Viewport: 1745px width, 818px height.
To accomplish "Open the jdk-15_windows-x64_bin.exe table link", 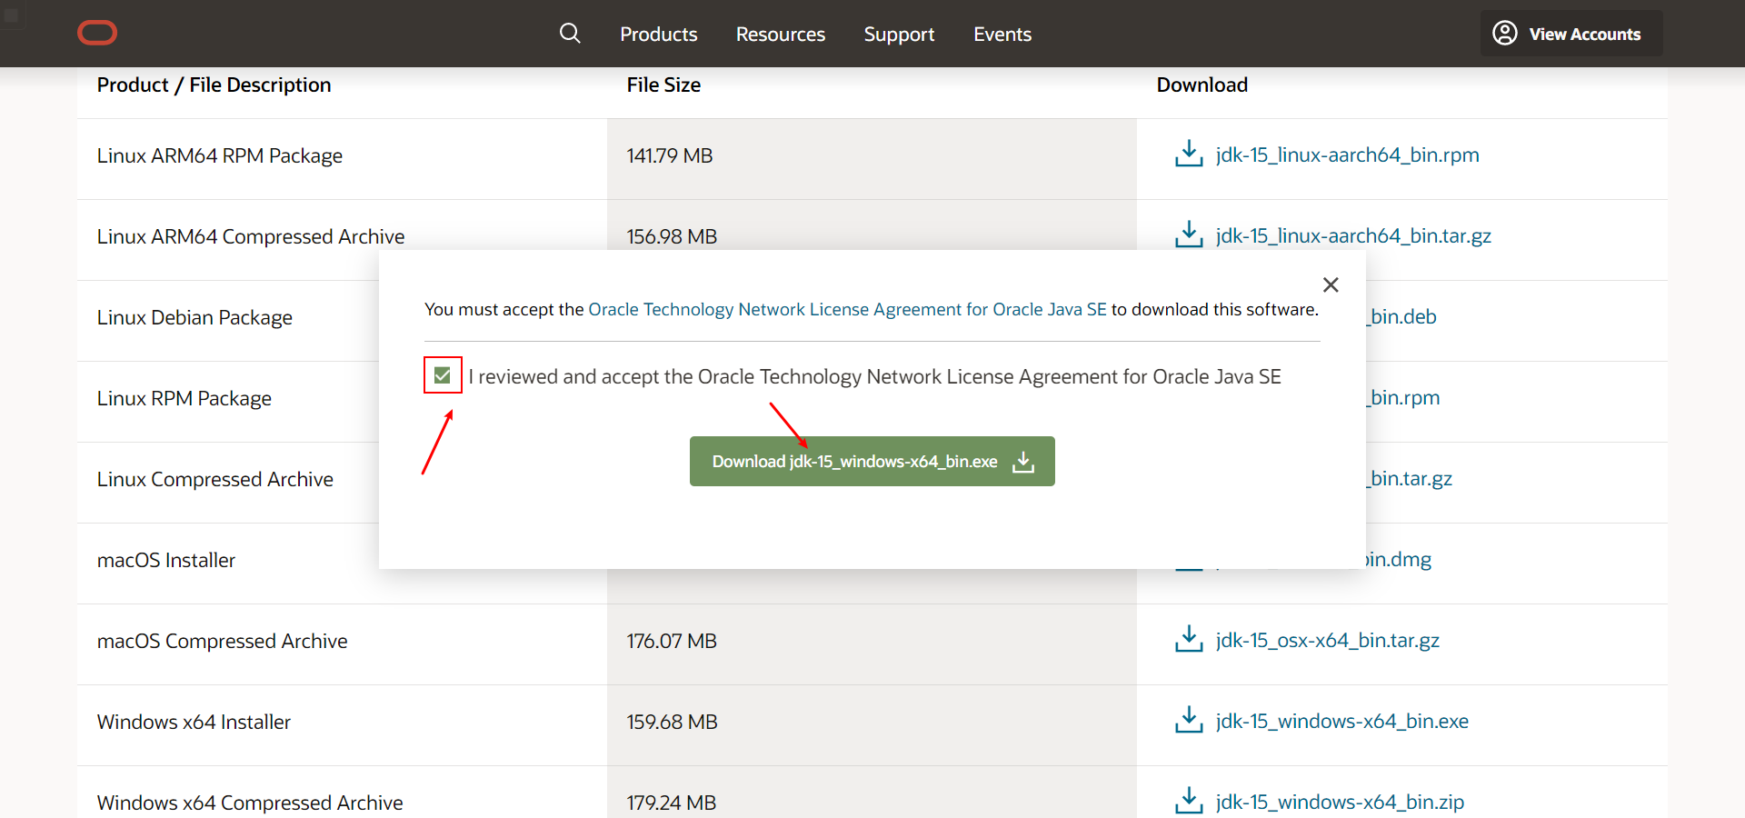I will 1342,721.
